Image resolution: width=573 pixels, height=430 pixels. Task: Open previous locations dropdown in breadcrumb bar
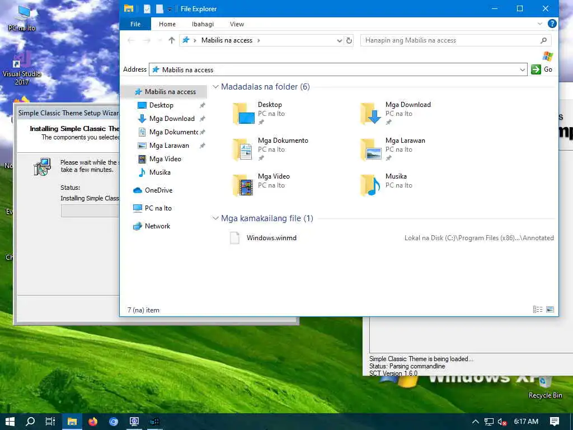point(339,40)
